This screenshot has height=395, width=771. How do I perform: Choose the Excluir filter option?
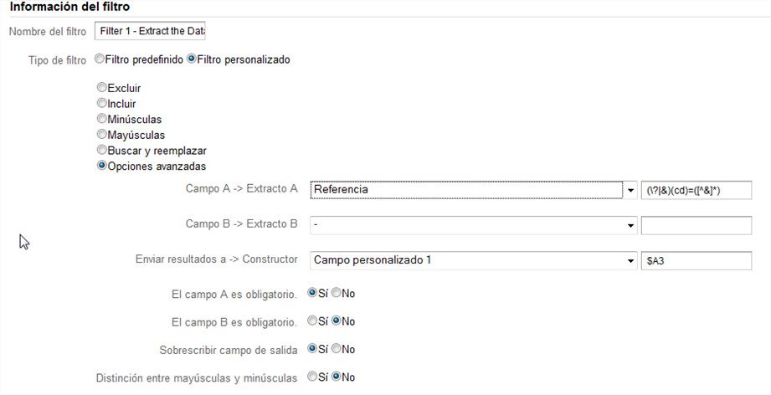[x=102, y=87]
